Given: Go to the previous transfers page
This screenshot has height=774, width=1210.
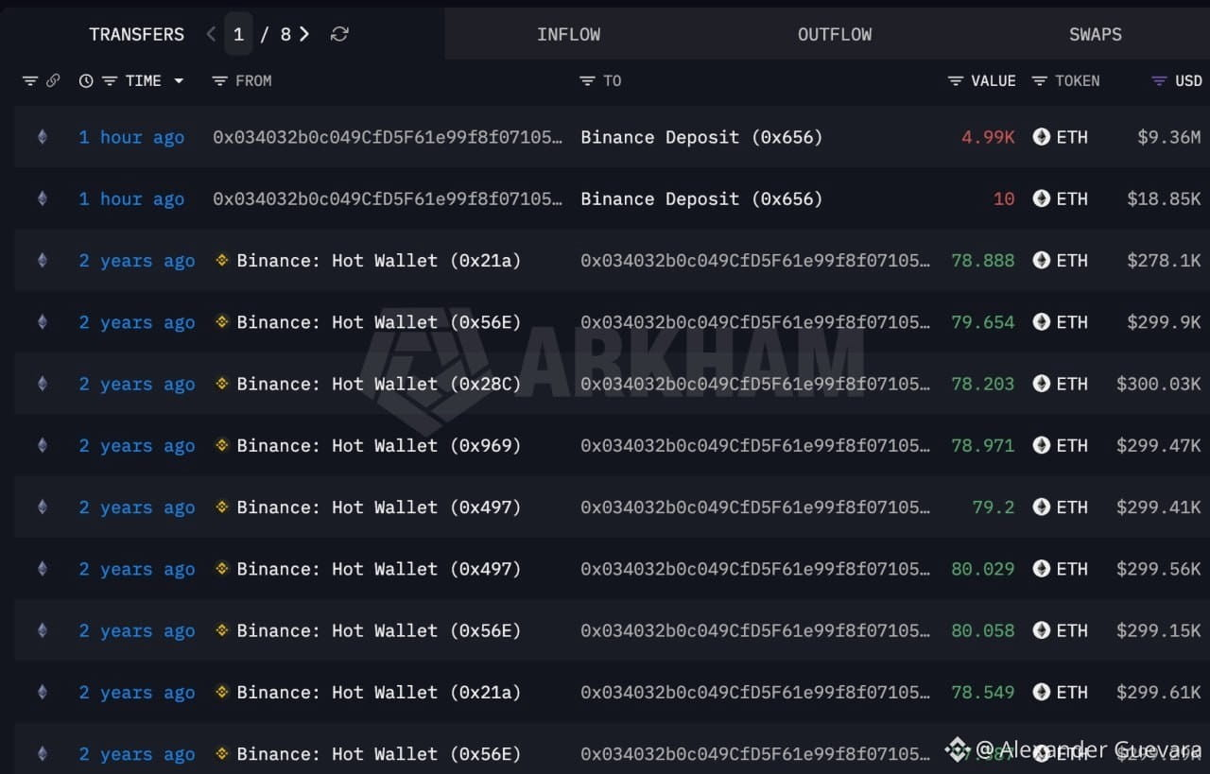Looking at the screenshot, I should tap(211, 34).
